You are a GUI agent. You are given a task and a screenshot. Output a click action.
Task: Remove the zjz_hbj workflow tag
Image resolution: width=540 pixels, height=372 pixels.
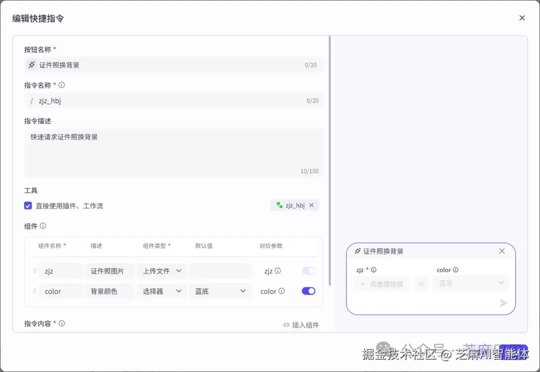coord(311,205)
